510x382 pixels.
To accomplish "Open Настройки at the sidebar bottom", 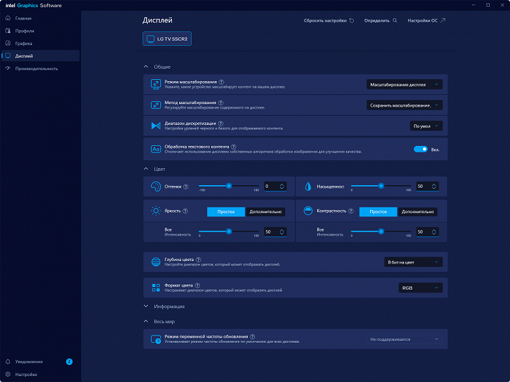I will tap(25, 375).
